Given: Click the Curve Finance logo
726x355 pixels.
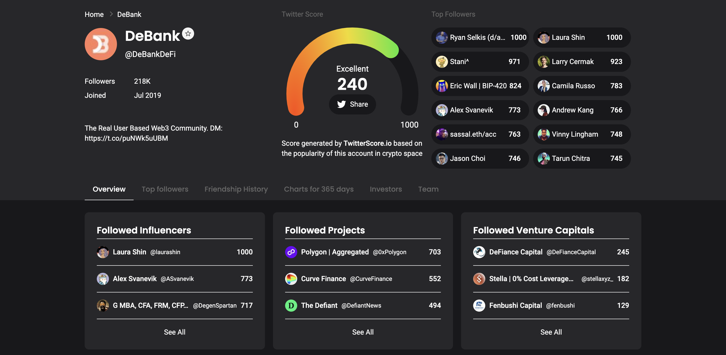Looking at the screenshot, I should point(291,279).
